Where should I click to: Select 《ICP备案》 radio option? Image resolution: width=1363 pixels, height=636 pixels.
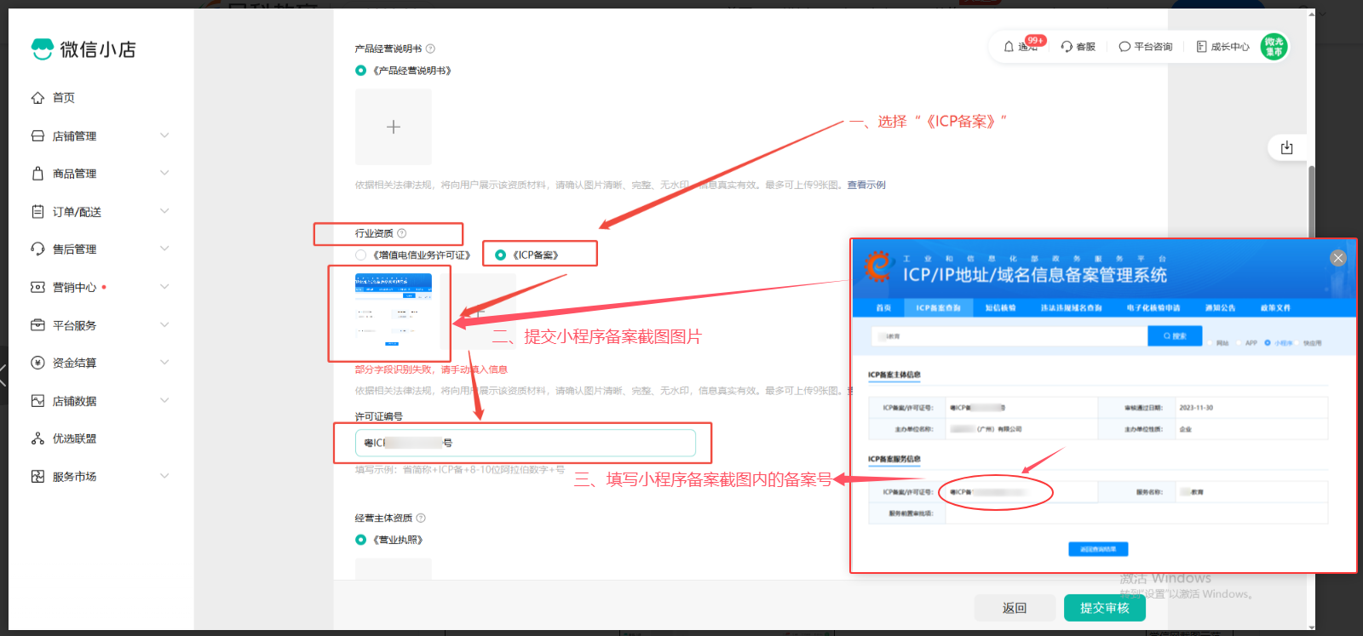pos(500,255)
